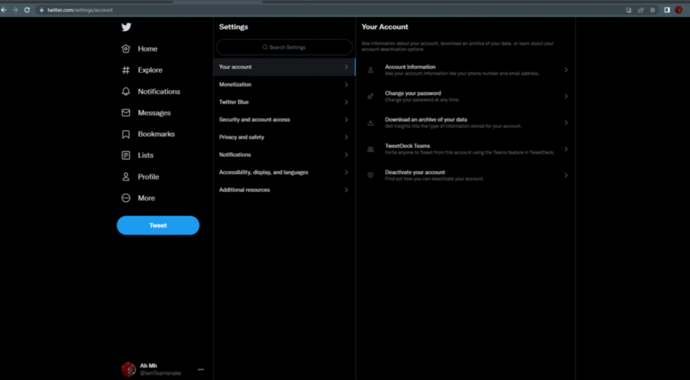Select Twitter Blue settings item
The height and width of the screenshot is (380, 690).
click(x=284, y=102)
